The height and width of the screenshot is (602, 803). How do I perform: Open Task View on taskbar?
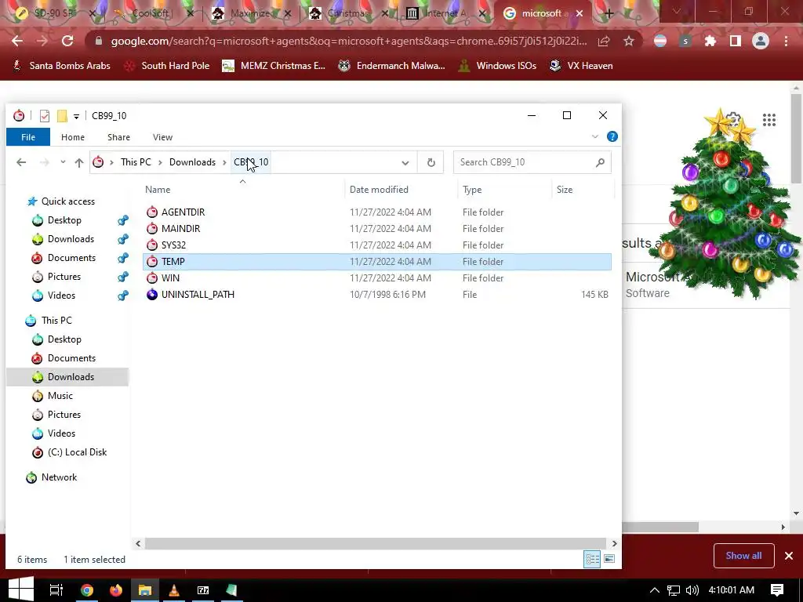(56, 590)
